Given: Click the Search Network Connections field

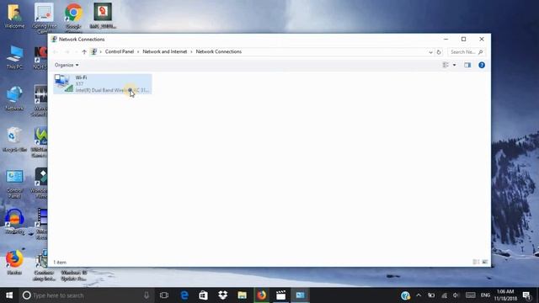Looking at the screenshot, I should (467, 52).
